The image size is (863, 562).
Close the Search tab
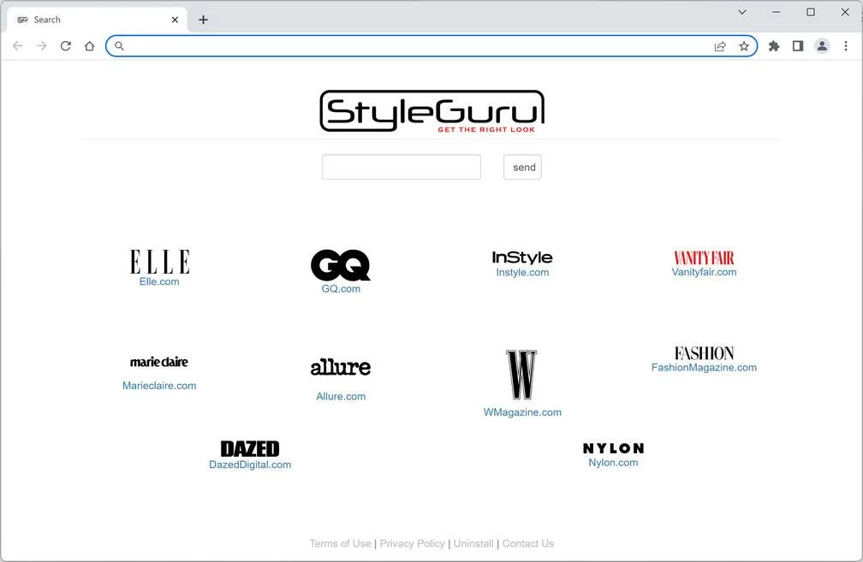point(175,20)
